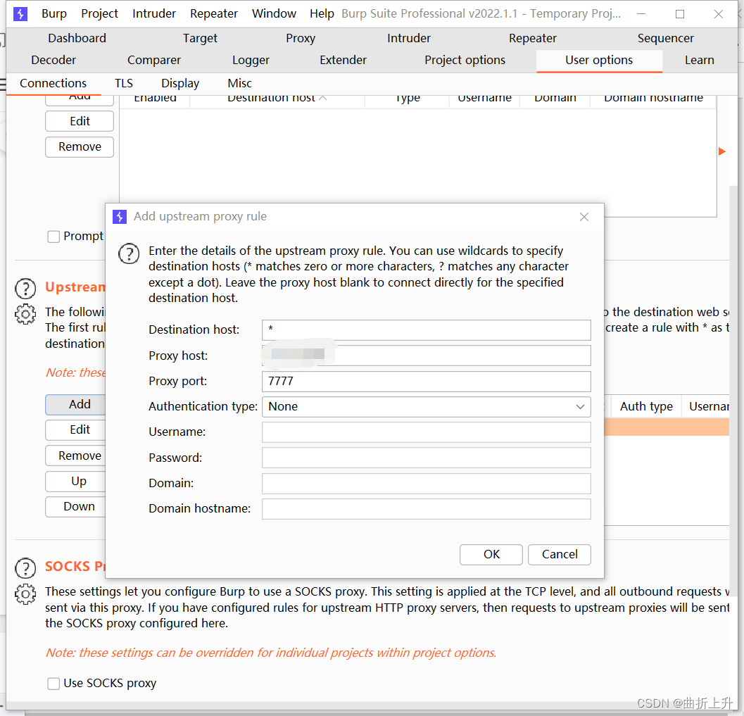The height and width of the screenshot is (716, 744).
Task: Switch to the Proxy tab
Action: pyautogui.click(x=301, y=38)
